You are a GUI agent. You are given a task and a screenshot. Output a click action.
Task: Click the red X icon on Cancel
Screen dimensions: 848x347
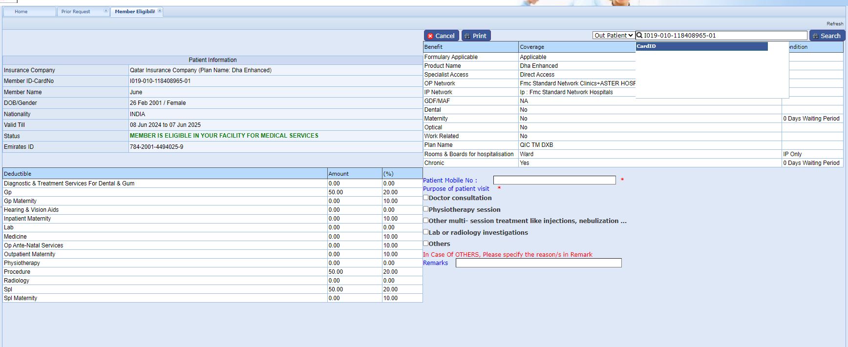(x=430, y=36)
